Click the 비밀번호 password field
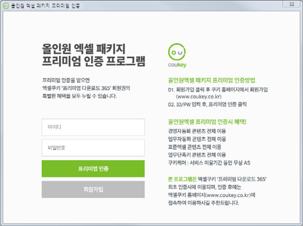 coord(93,148)
